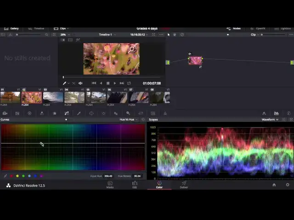Open project settings gear icon
This screenshot has width=294, height=220.
pyautogui.click(x=288, y=185)
